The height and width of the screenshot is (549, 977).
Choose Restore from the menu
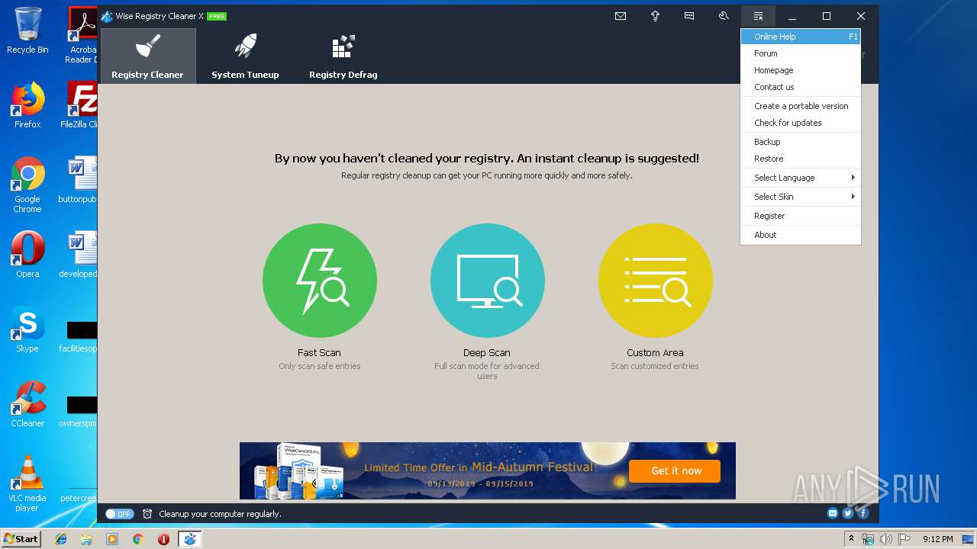coord(801,159)
